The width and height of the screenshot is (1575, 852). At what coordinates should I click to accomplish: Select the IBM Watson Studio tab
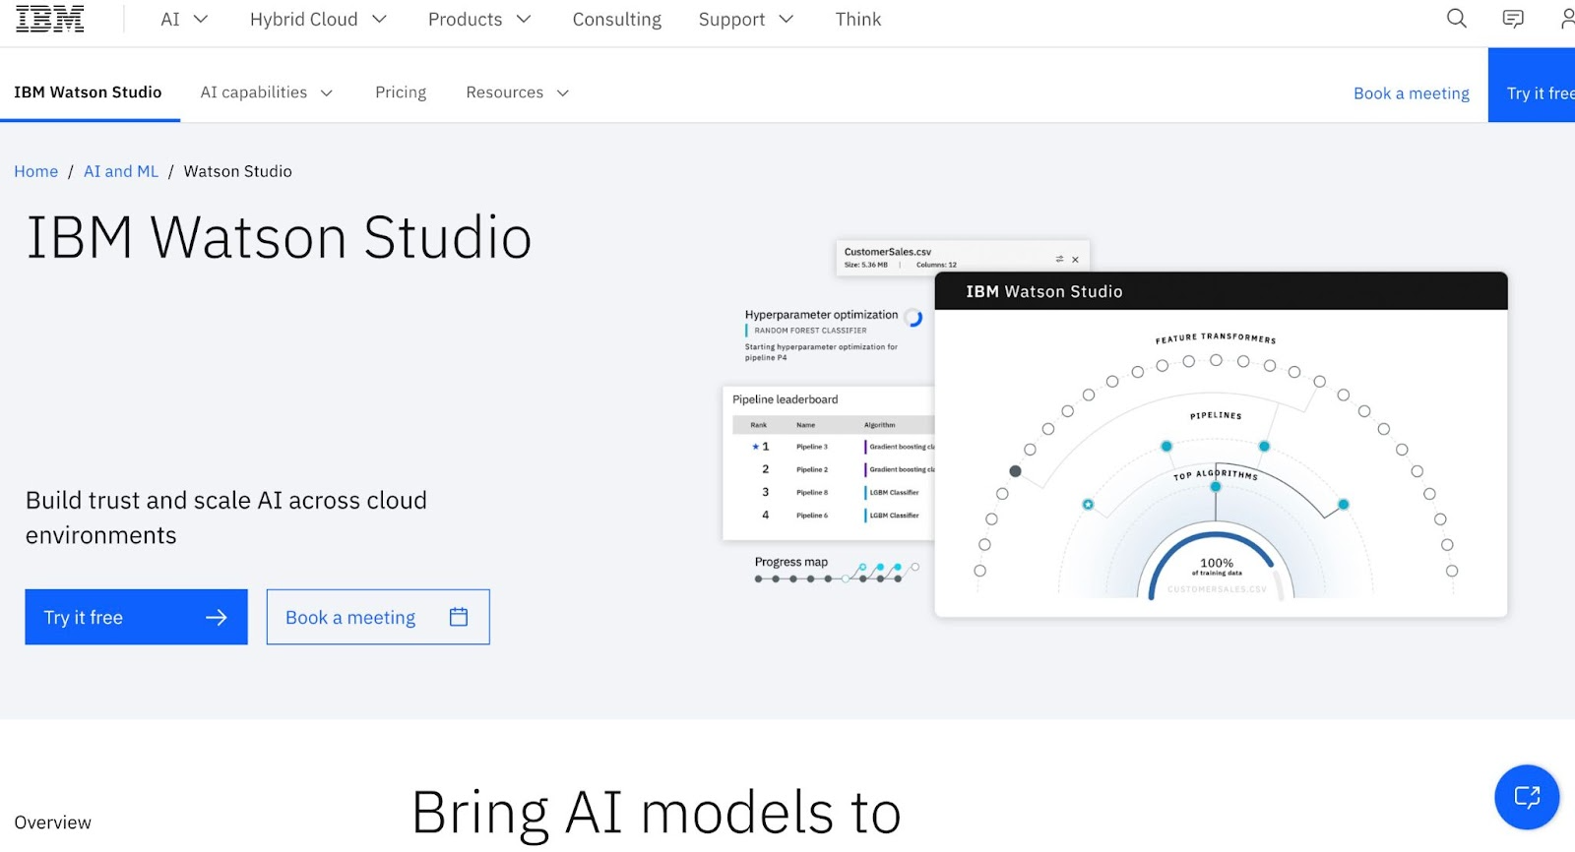pos(88,92)
